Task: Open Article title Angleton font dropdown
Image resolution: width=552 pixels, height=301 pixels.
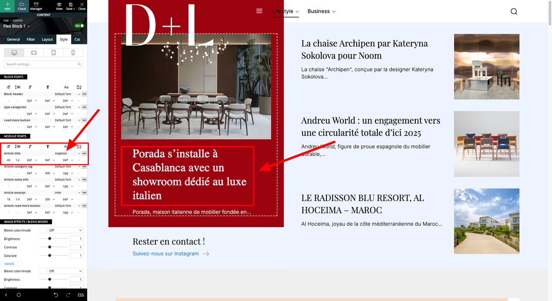Action: pyautogui.click(x=67, y=153)
